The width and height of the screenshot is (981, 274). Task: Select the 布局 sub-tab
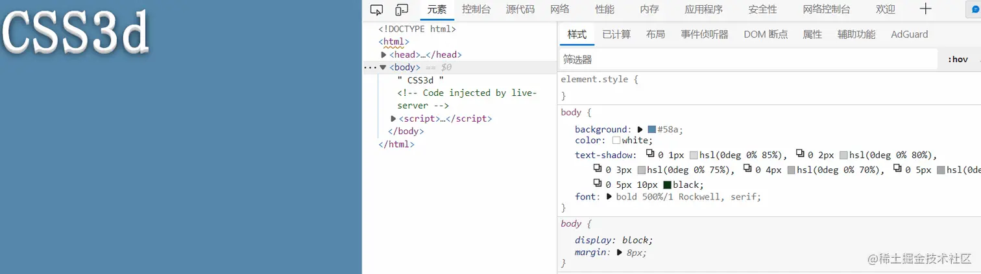click(655, 34)
